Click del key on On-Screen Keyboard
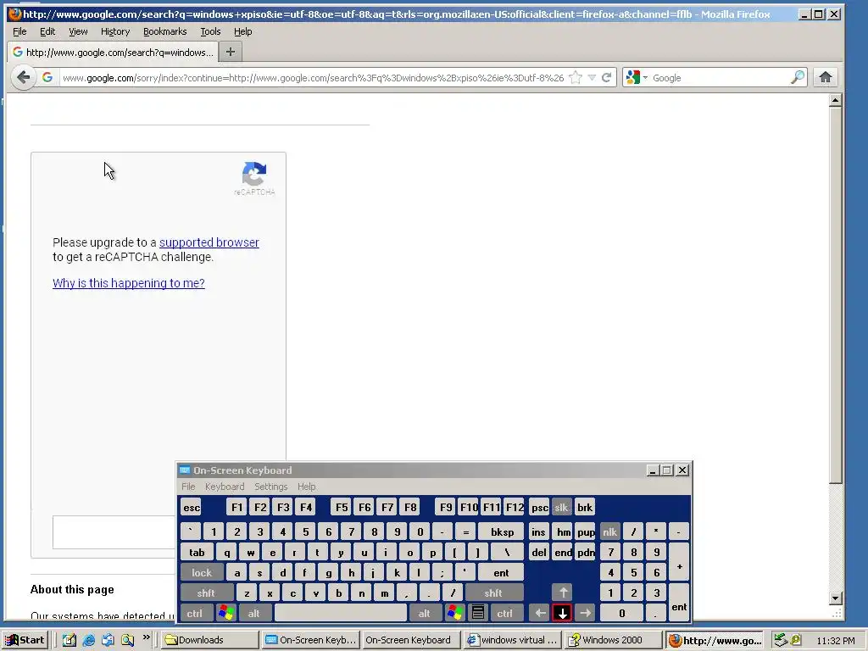Screen dimensions: 868x651 (539, 552)
